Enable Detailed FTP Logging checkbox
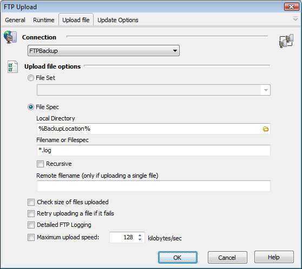Image resolution: width=302 pixels, height=269 pixels. (31, 225)
